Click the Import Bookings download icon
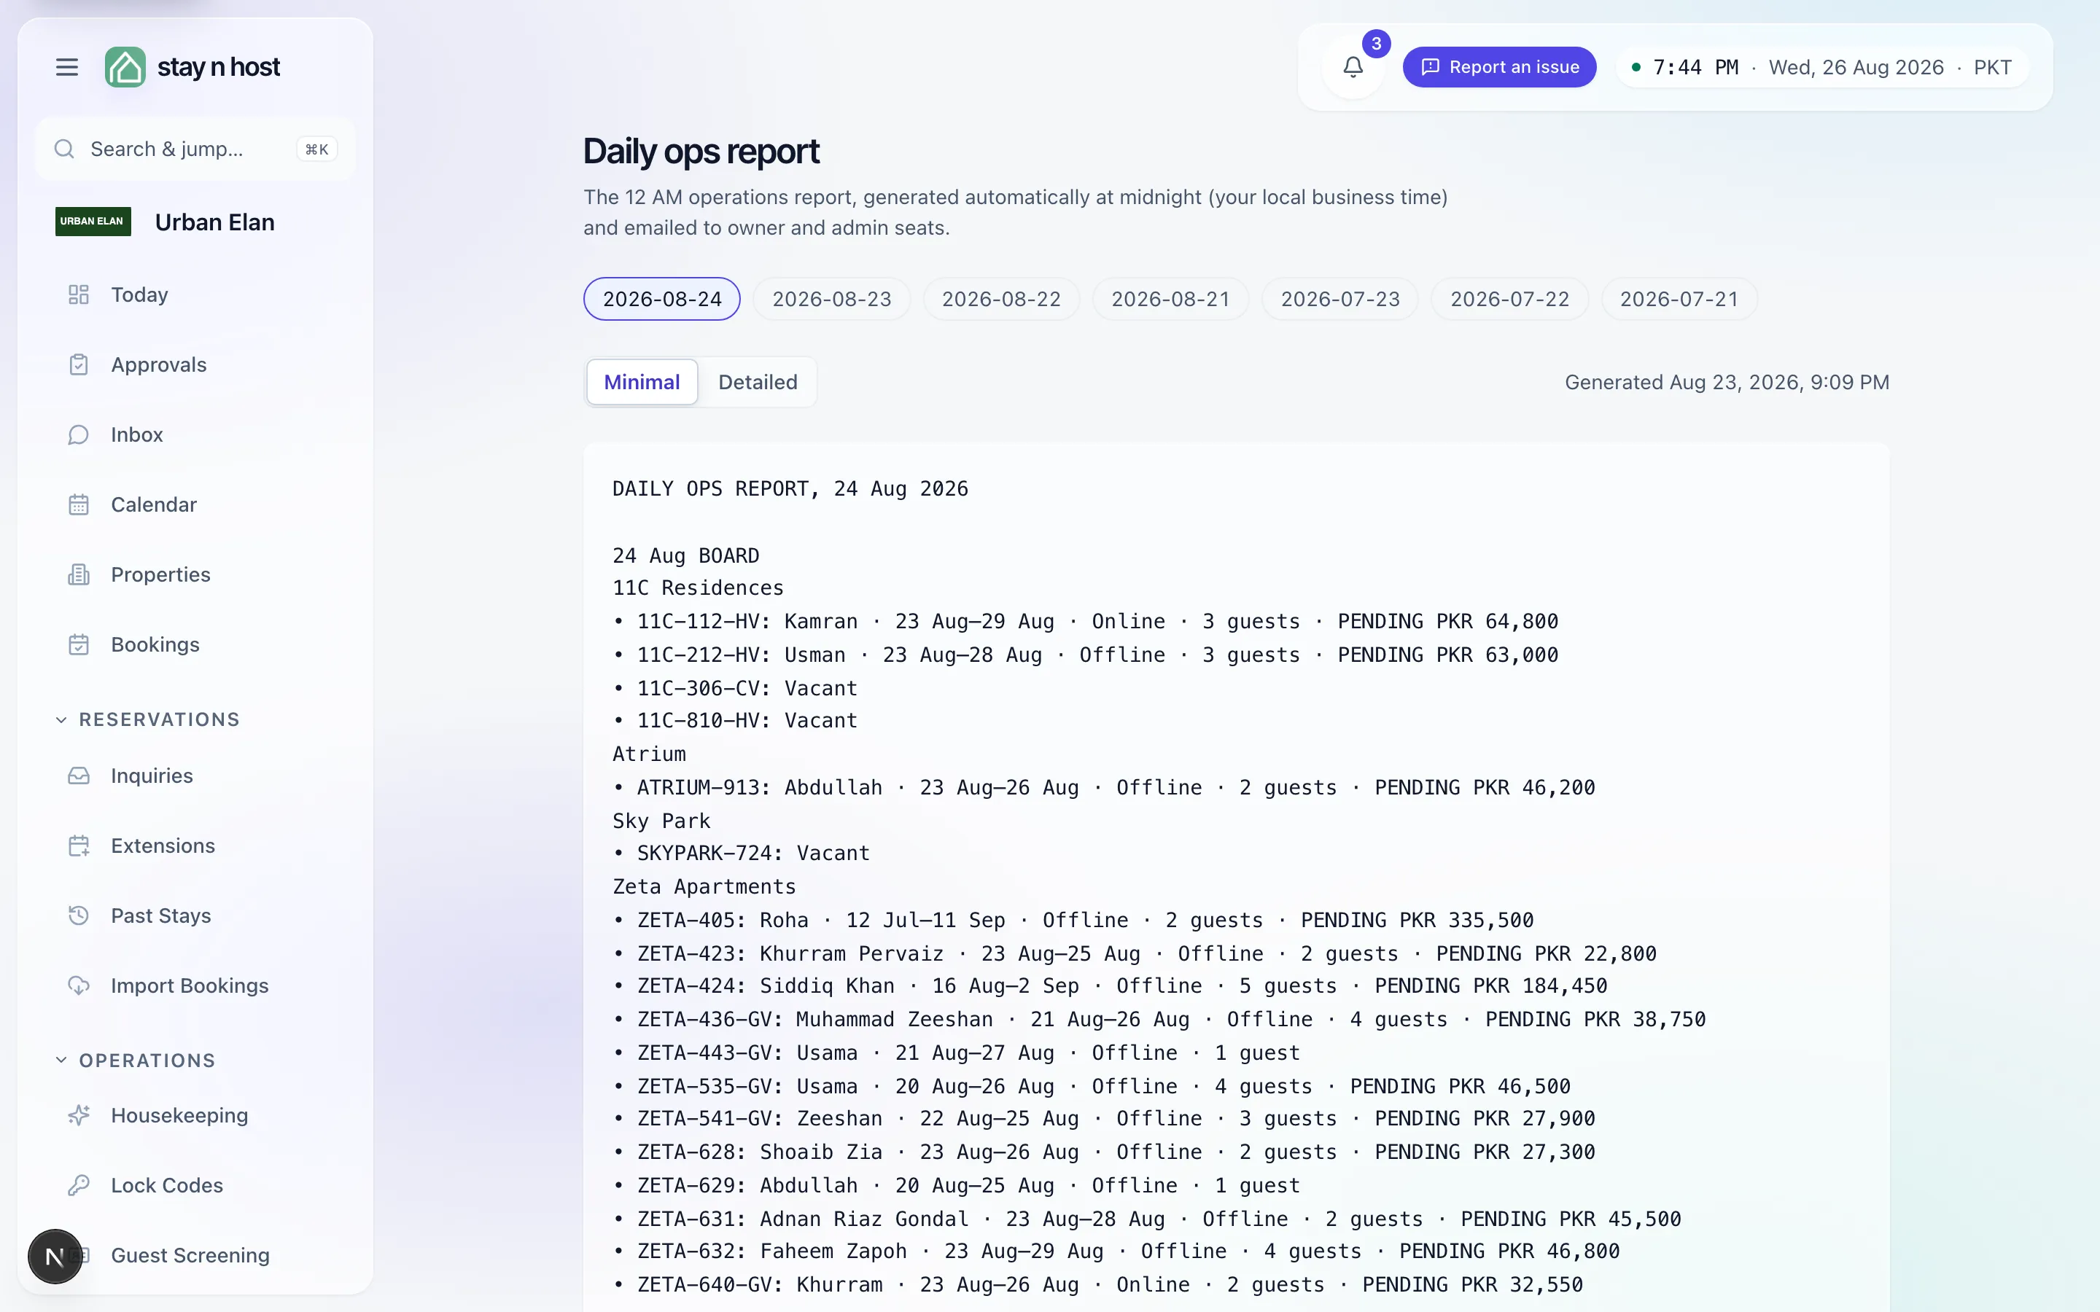 point(79,985)
